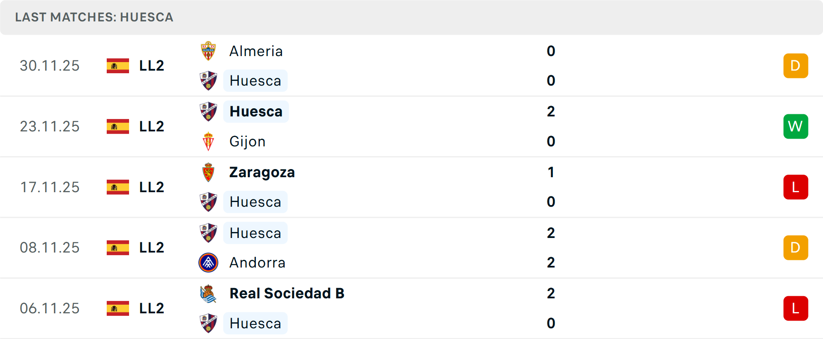Click the 17.11.25 match date

50,187
